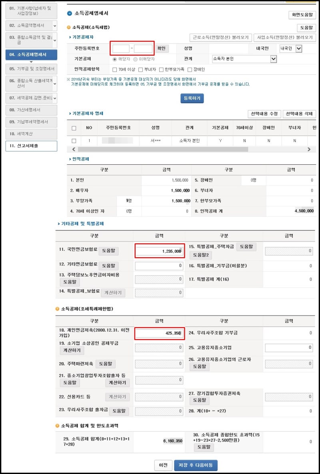
Task: Expand the 03. 종합소득금액 및 결손금 sidebar chevron
Action: click(x=55, y=40)
